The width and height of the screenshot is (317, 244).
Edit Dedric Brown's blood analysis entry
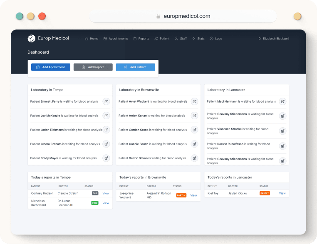(195, 158)
